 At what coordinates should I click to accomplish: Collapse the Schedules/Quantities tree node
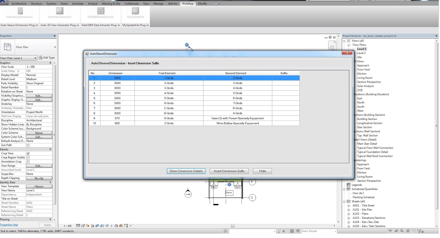344,189
